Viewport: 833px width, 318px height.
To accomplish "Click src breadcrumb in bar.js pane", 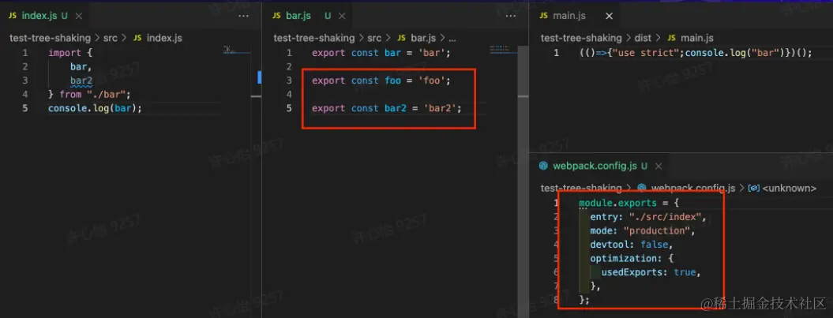I will point(374,38).
